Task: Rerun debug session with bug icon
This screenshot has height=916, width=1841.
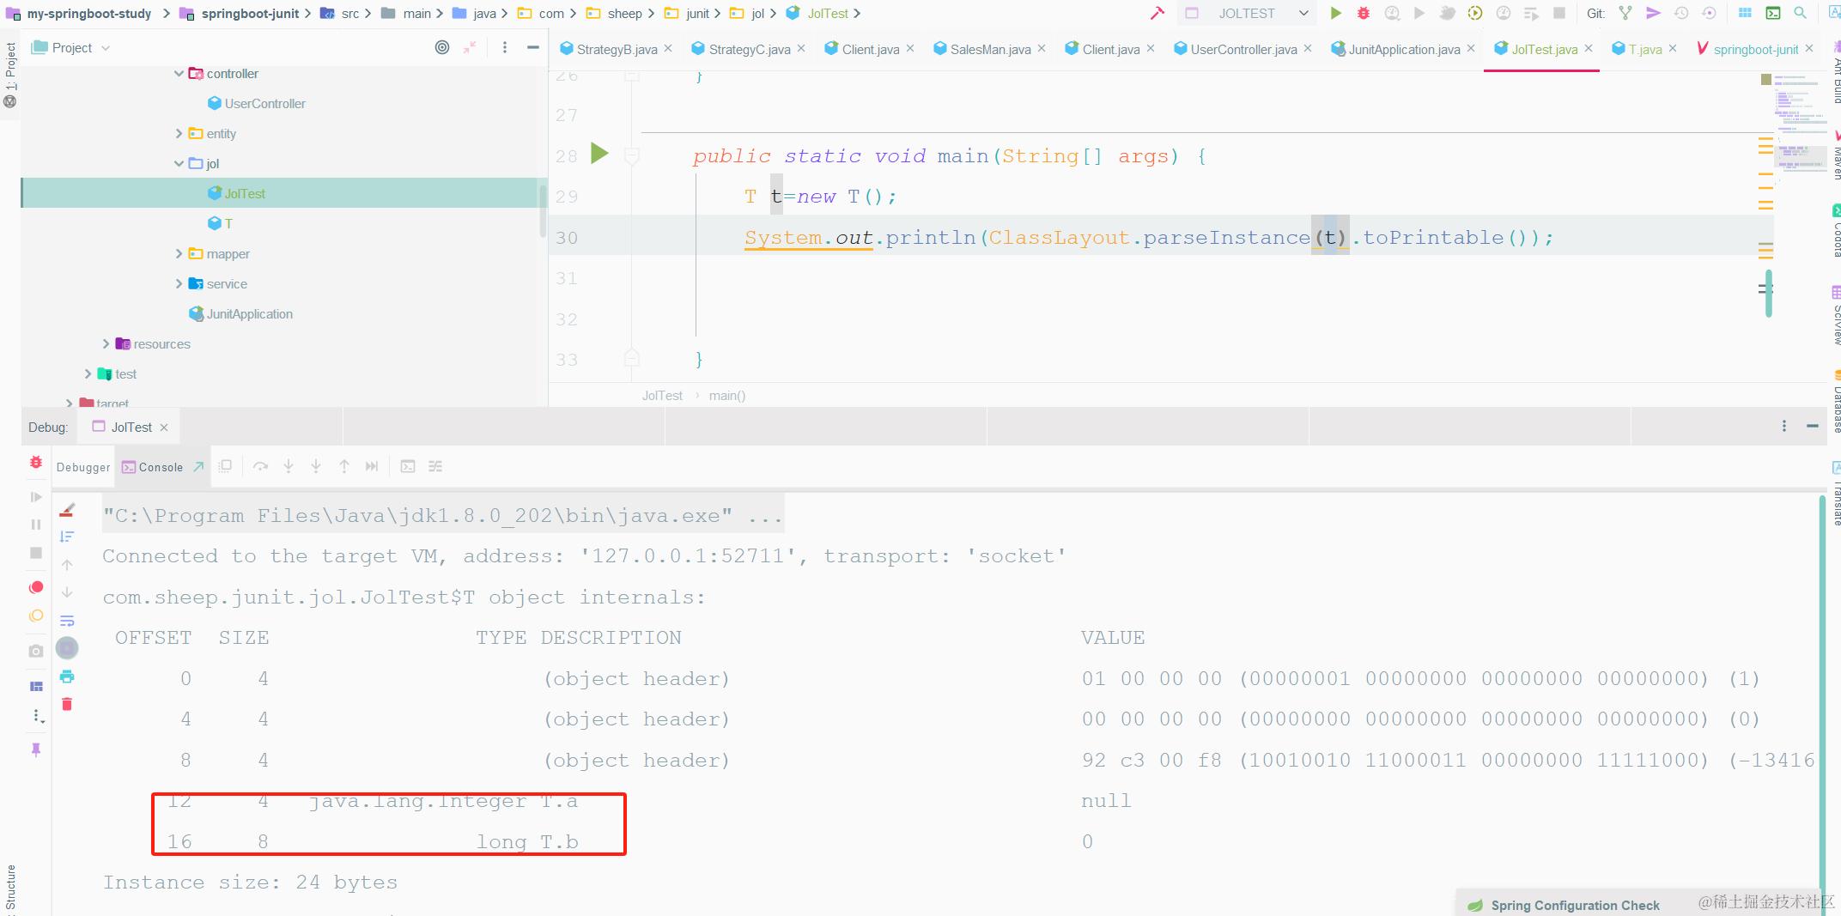Action: [x=36, y=462]
